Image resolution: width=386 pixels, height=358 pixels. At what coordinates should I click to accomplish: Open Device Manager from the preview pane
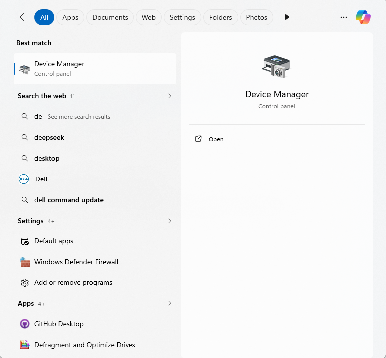(216, 139)
